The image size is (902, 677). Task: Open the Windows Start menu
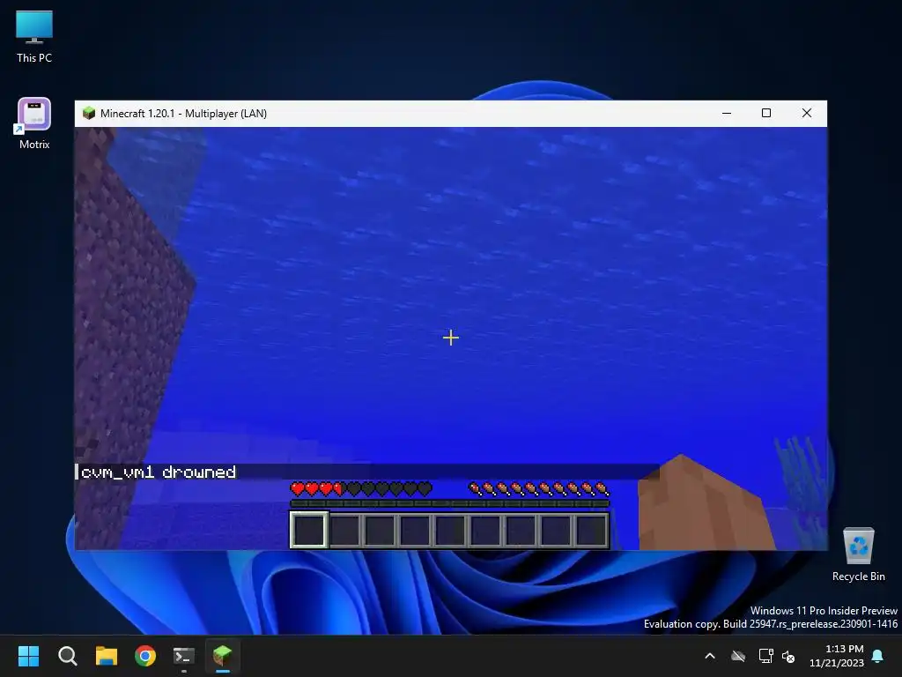tap(28, 656)
